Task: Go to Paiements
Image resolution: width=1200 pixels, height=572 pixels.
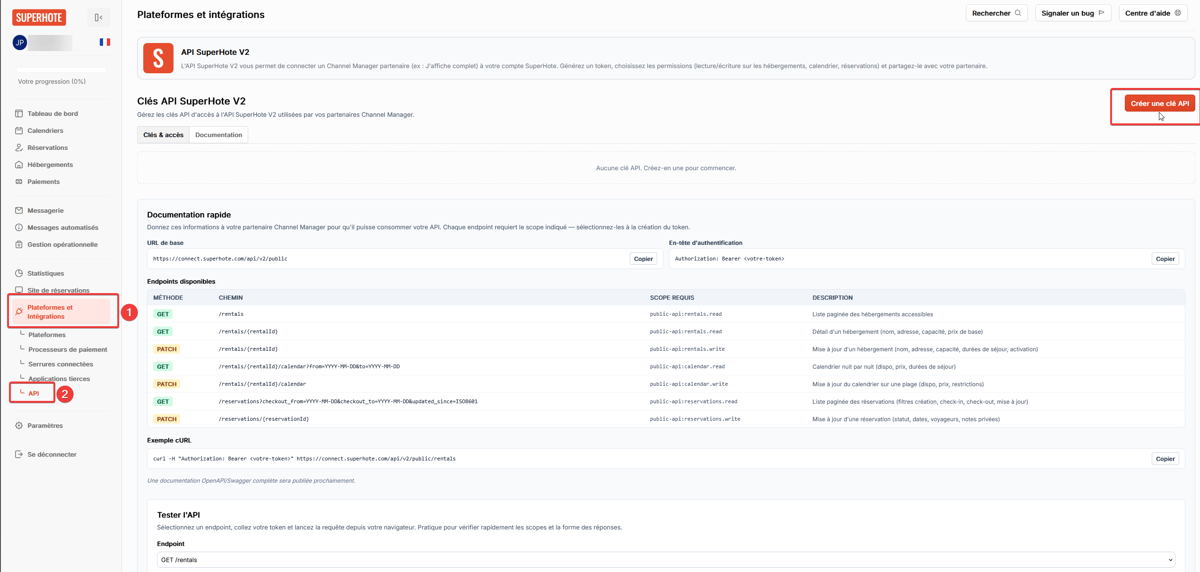Action: click(x=43, y=182)
